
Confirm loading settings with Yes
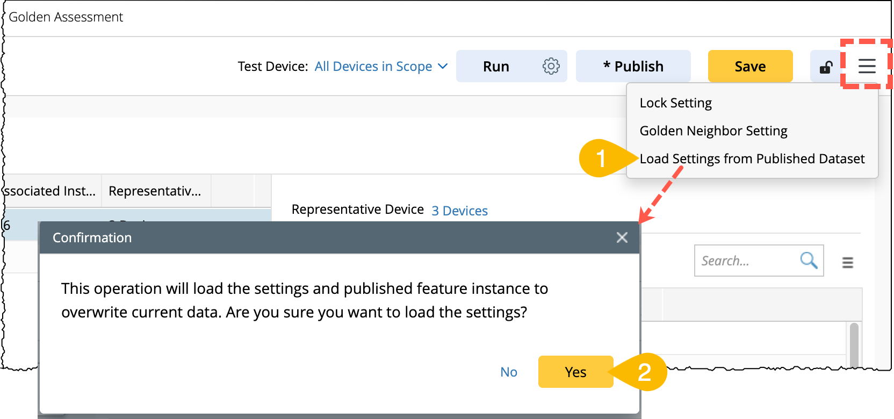tap(575, 372)
